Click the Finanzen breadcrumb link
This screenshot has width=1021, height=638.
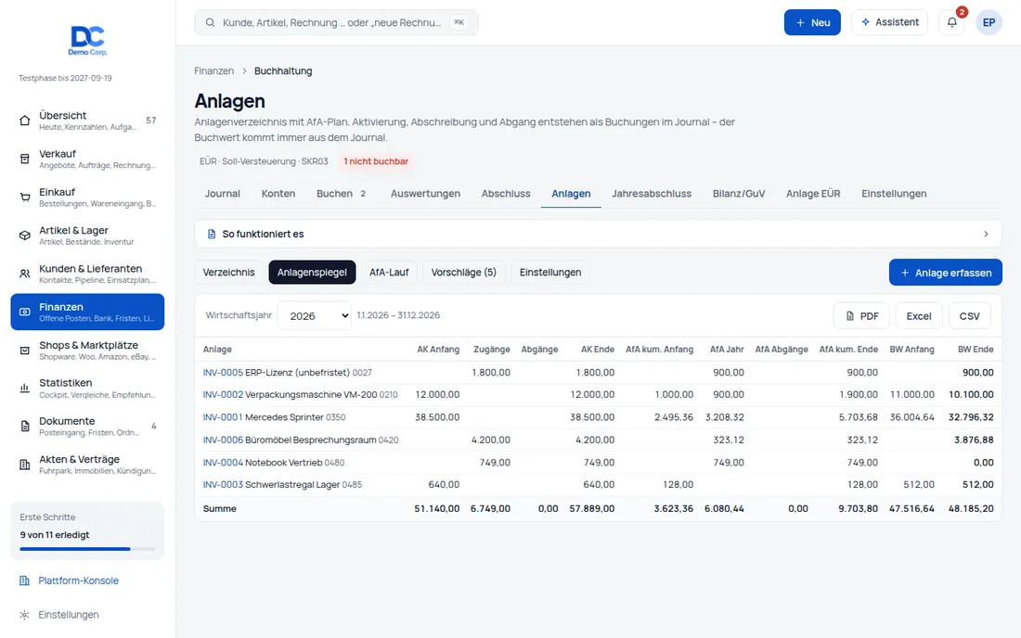click(213, 70)
